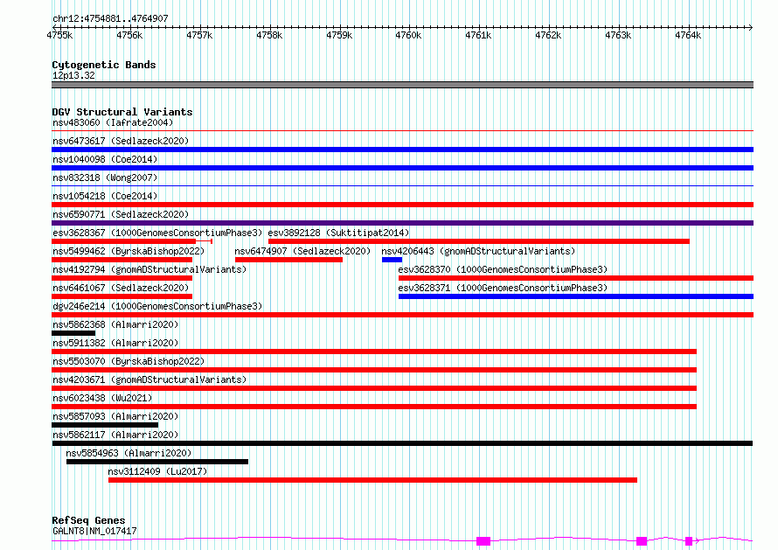Select the nsv6474907 red bar
Image resolution: width=778 pixels, height=550 pixels.
point(288,260)
